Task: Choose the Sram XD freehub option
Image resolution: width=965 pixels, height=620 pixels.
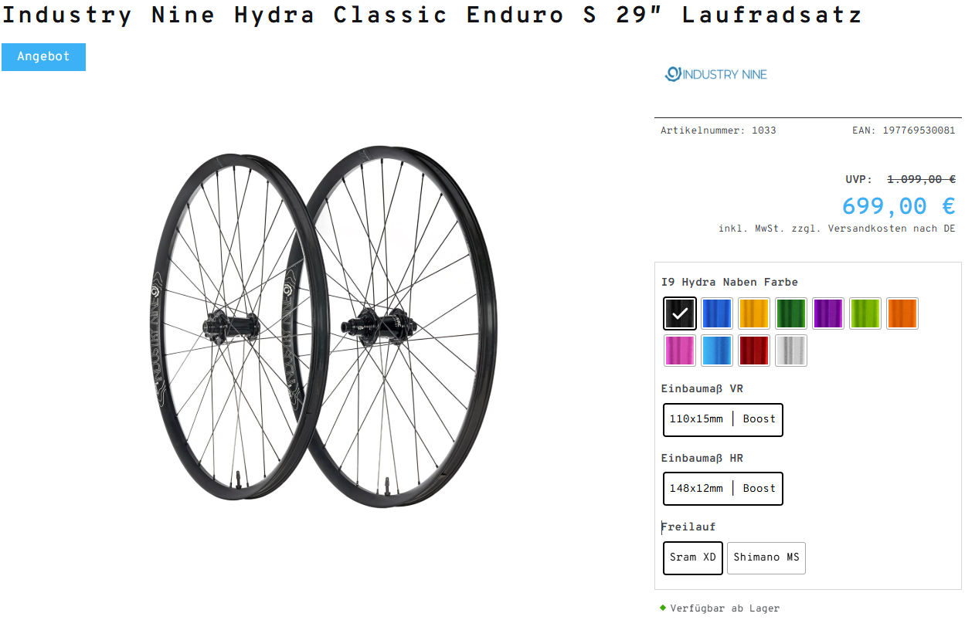Action: pos(693,557)
